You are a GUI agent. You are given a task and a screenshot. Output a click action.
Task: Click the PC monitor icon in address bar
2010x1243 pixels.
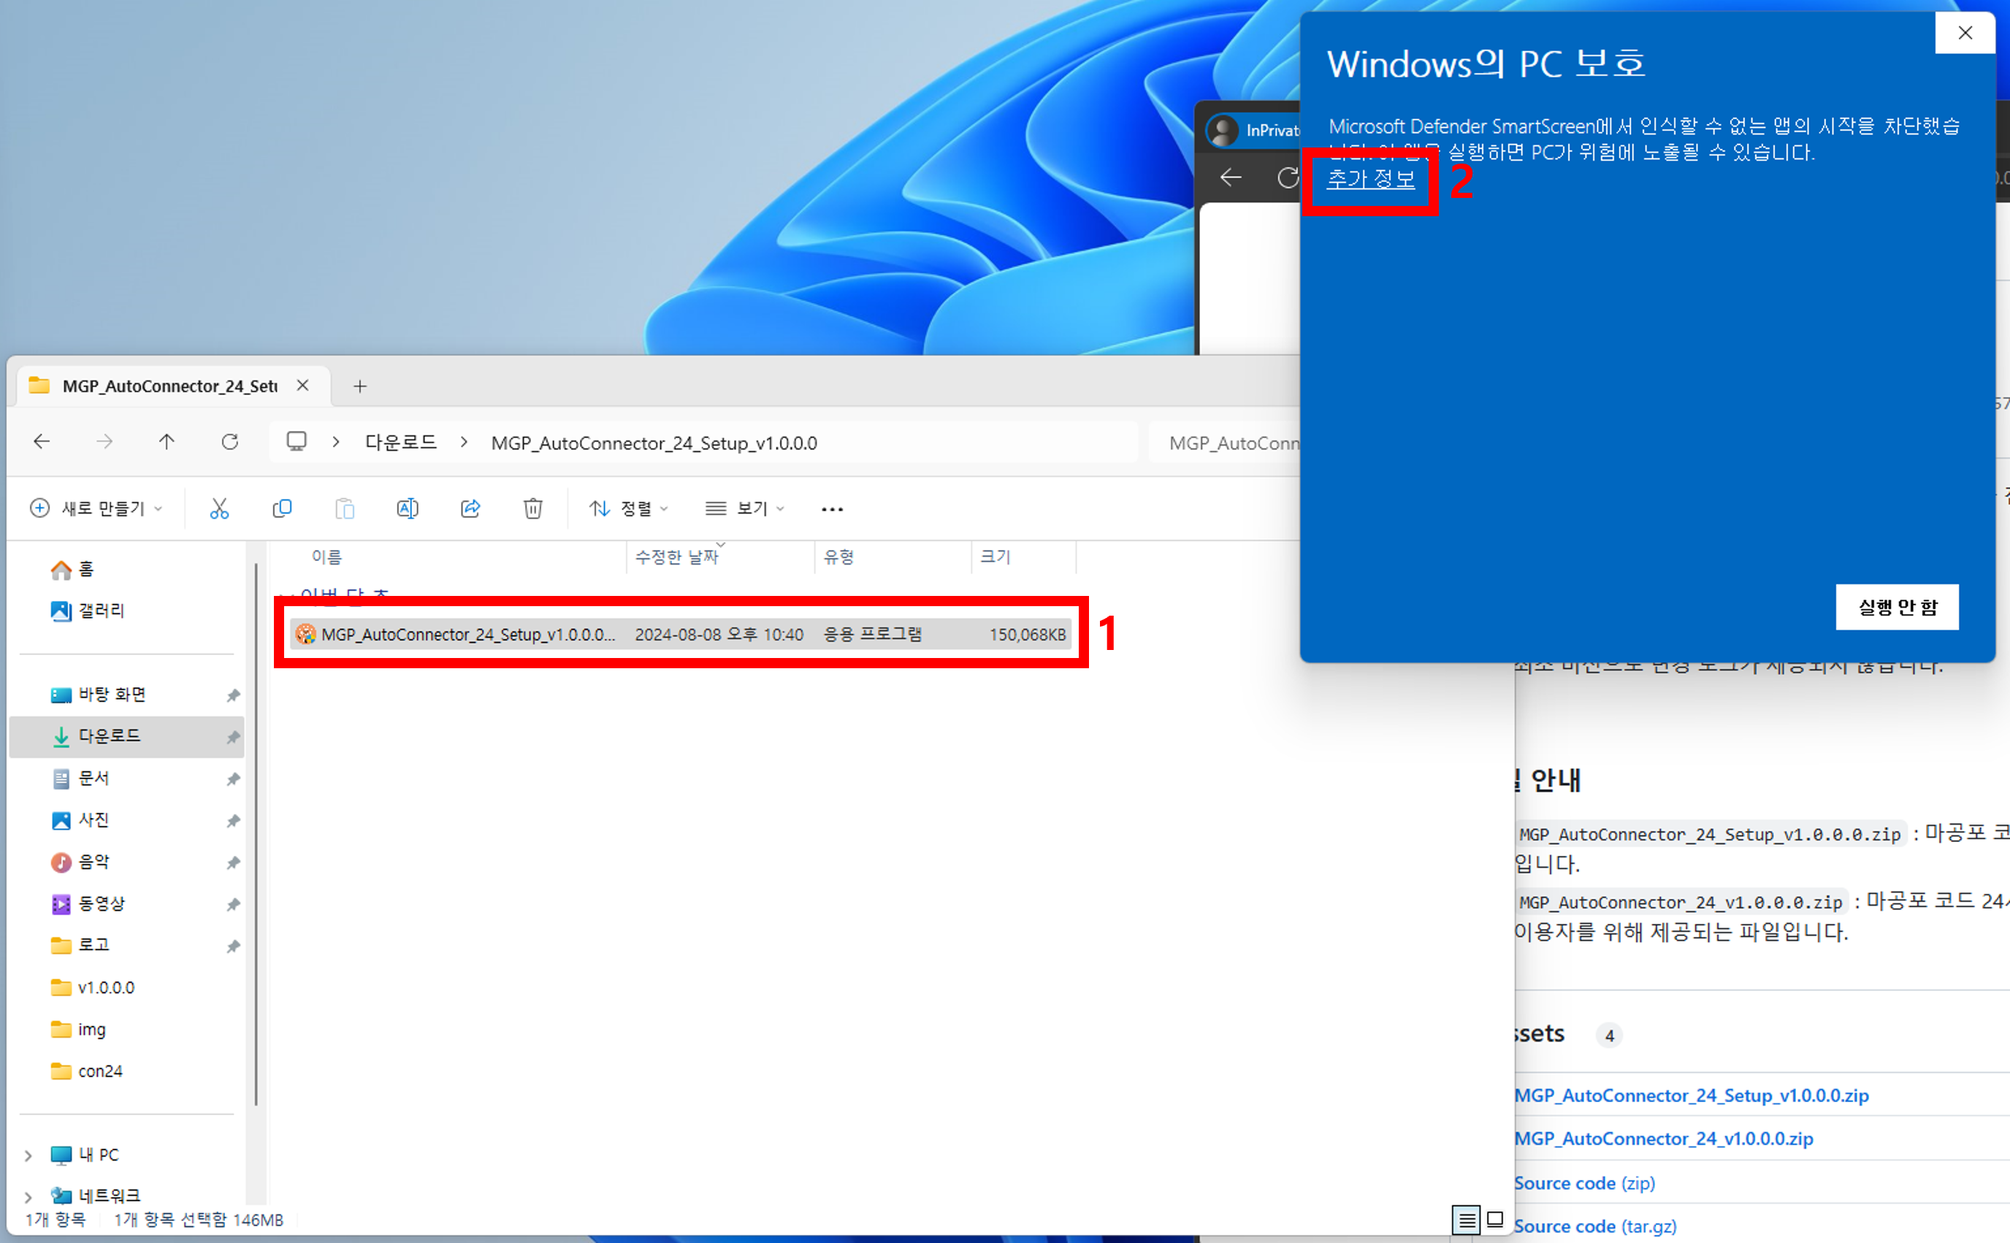(x=297, y=443)
